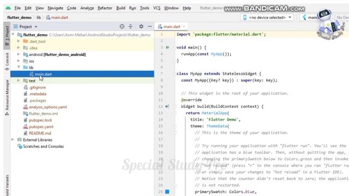Click line number 7 in the gutter
This screenshot has height=196, width=349.
(x=161, y=74)
